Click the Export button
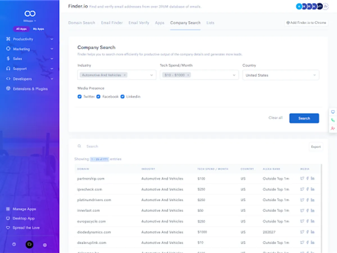The image size is (337, 253). tap(316, 147)
